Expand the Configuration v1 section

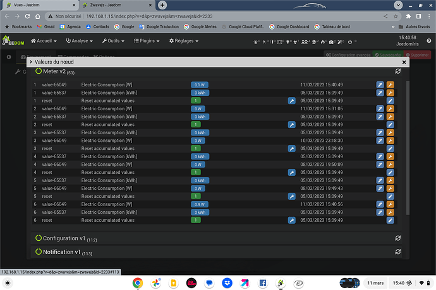click(64, 238)
